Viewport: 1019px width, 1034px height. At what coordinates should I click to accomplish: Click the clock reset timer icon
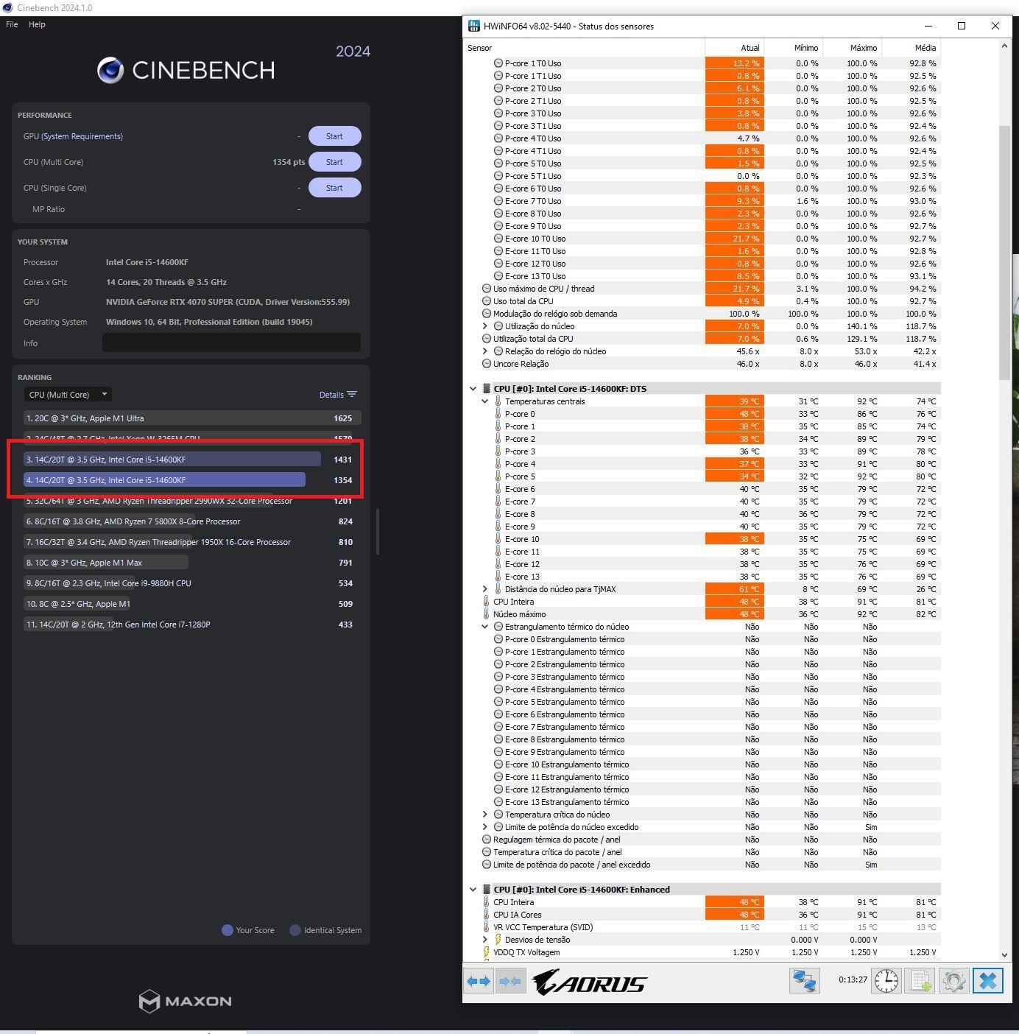click(886, 981)
